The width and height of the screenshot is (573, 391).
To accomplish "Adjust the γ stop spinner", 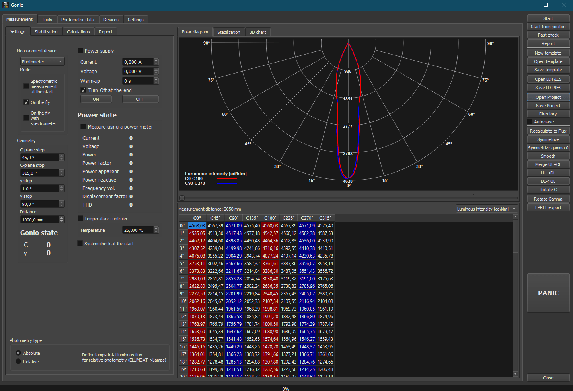I will pos(62,204).
